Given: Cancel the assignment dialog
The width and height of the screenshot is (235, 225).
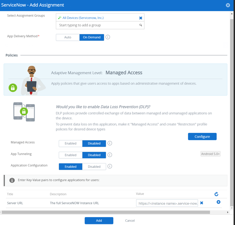Looking at the screenshot, I should click(x=130, y=221).
